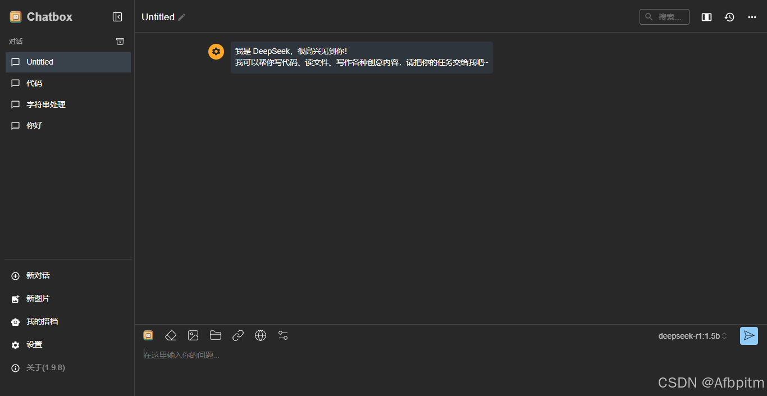Image resolution: width=767 pixels, height=396 pixels.
Task: Open conversation history clock icon
Action: pos(729,17)
